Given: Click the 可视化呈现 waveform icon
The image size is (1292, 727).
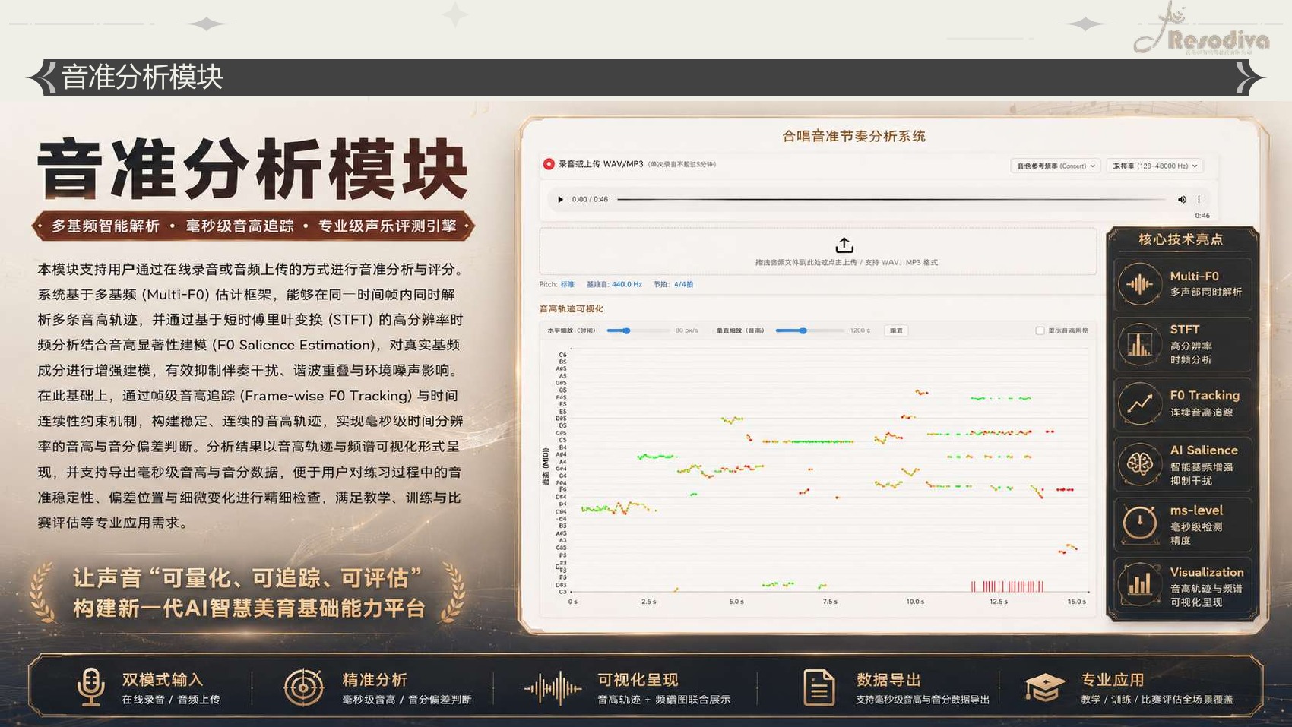Looking at the screenshot, I should click(553, 688).
